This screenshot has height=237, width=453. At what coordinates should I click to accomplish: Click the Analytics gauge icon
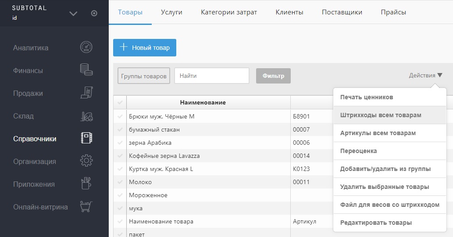[x=86, y=47]
